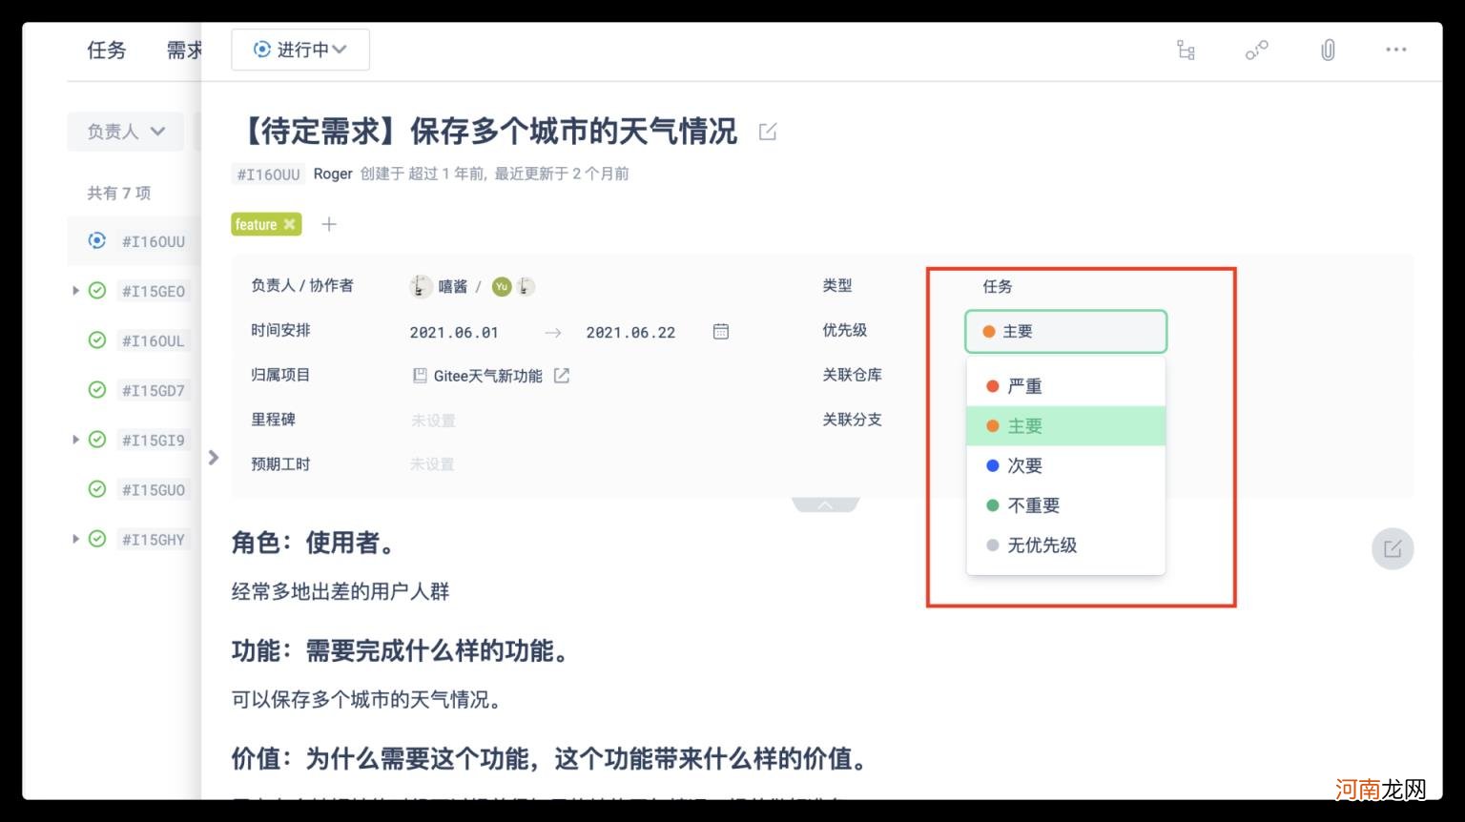
Task: Click the 任务 type value
Action: 998,286
